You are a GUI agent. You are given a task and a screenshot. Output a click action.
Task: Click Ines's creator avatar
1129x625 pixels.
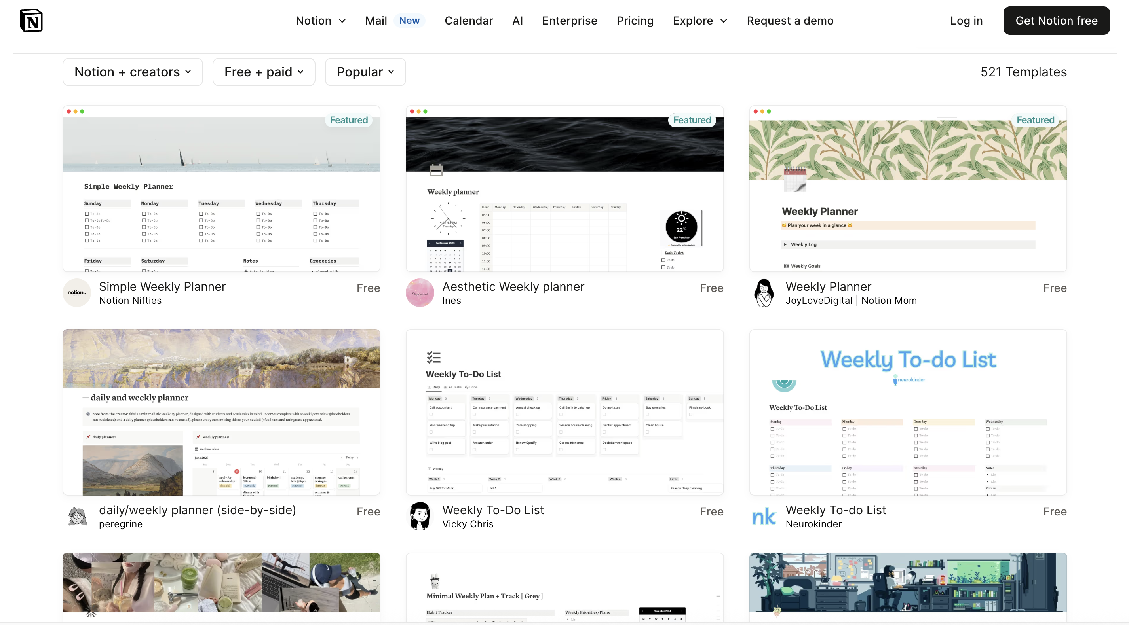pos(420,293)
